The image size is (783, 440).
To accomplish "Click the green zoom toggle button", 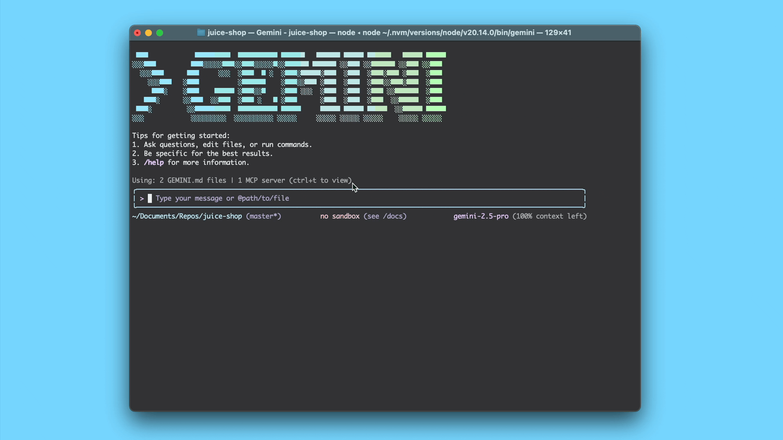I will click(159, 33).
